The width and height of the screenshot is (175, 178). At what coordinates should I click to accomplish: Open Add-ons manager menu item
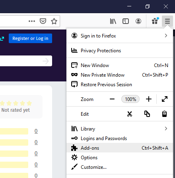click(120, 148)
